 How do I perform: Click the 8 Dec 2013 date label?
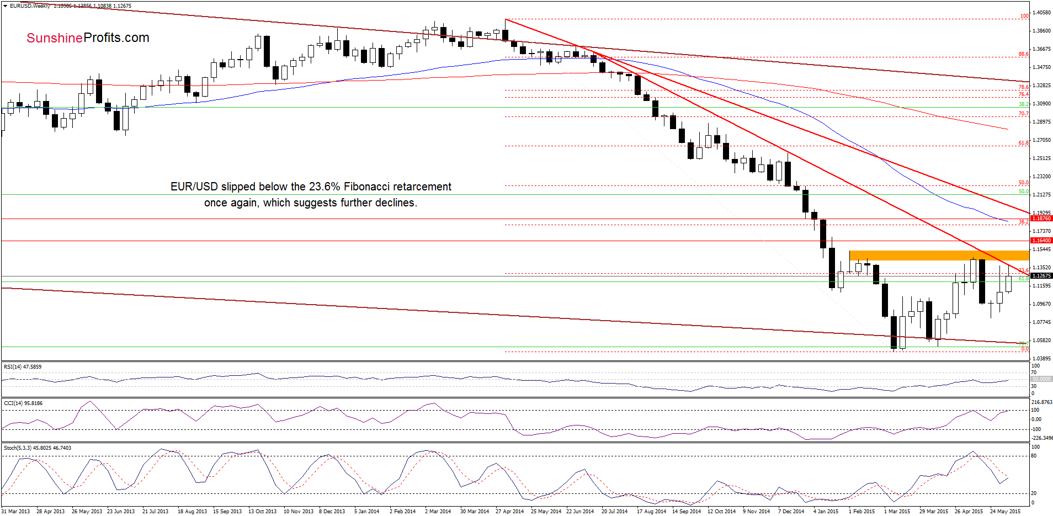tap(332, 512)
